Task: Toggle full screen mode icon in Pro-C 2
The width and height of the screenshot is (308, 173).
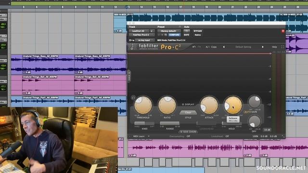Action: (282, 47)
